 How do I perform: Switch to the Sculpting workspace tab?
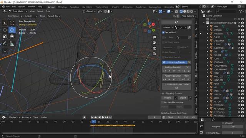coord(74,7)
